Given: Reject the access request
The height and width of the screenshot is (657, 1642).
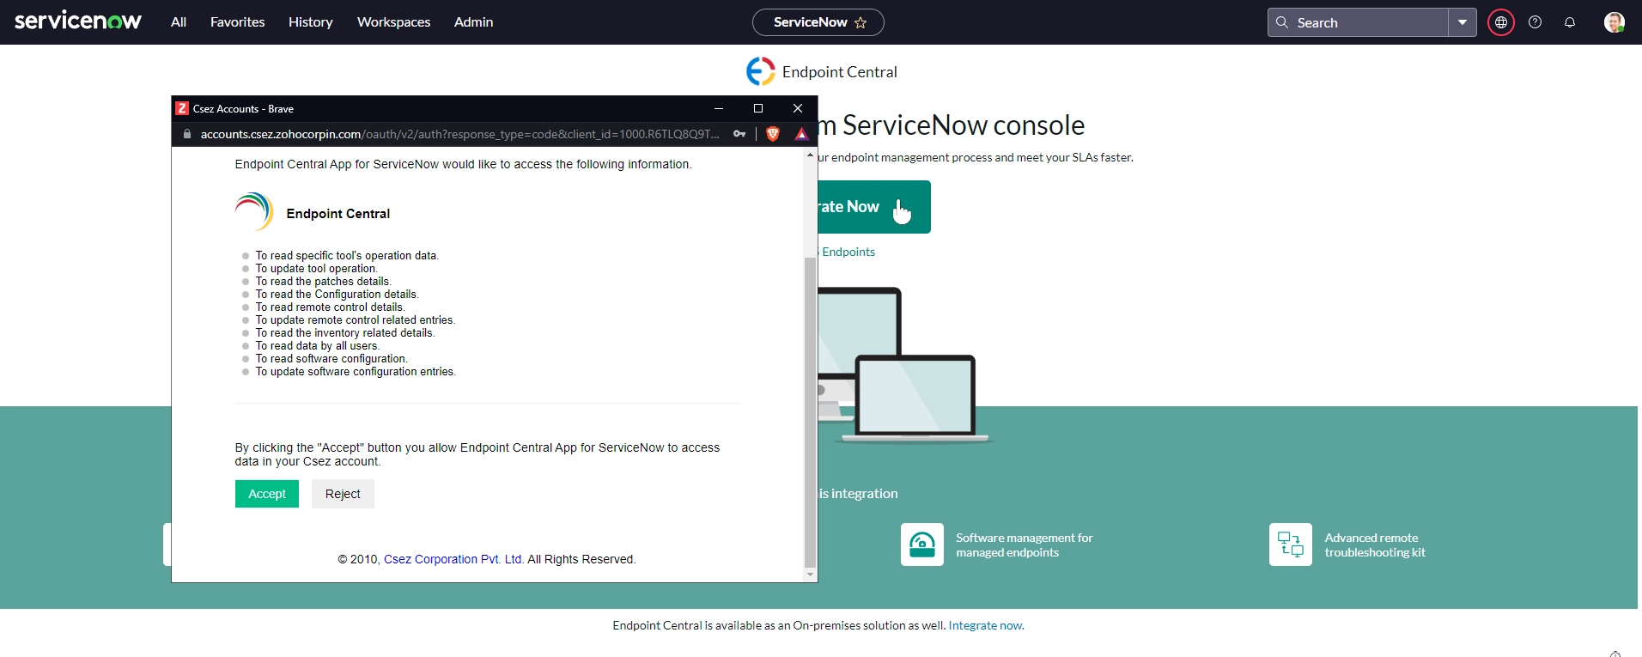Looking at the screenshot, I should (343, 494).
